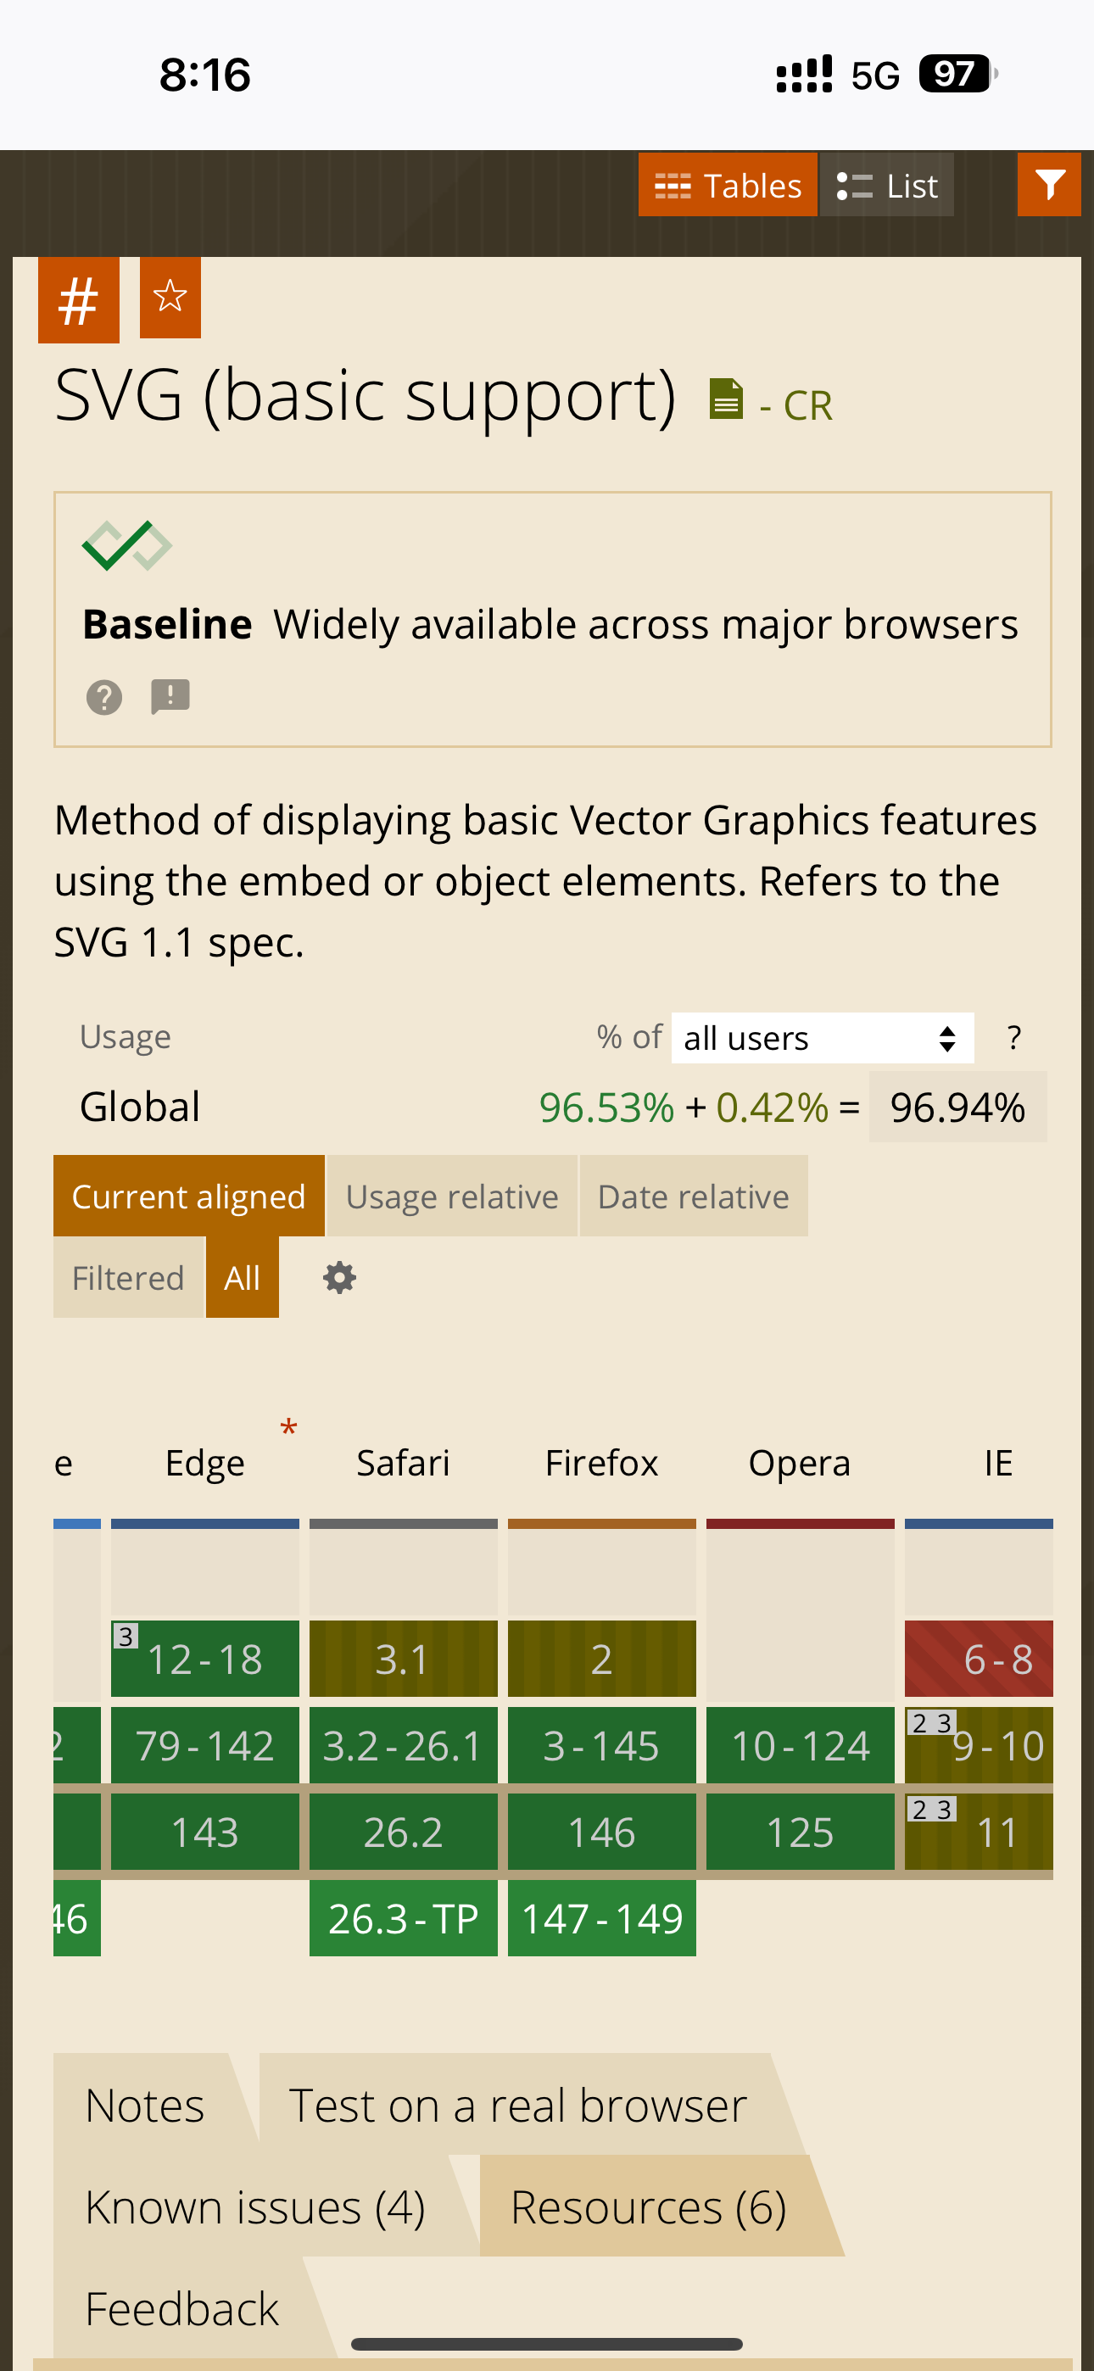
Task: Select Date relative mode
Action: click(693, 1196)
